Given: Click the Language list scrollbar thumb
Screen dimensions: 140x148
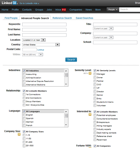Looking at the screenshot, I should tap(66, 116).
